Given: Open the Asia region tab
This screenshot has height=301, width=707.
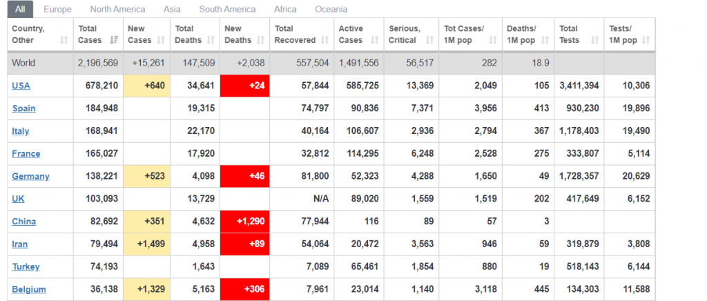Looking at the screenshot, I should point(172,9).
